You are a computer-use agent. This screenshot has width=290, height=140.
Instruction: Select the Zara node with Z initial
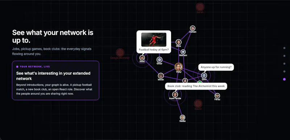(204, 75)
